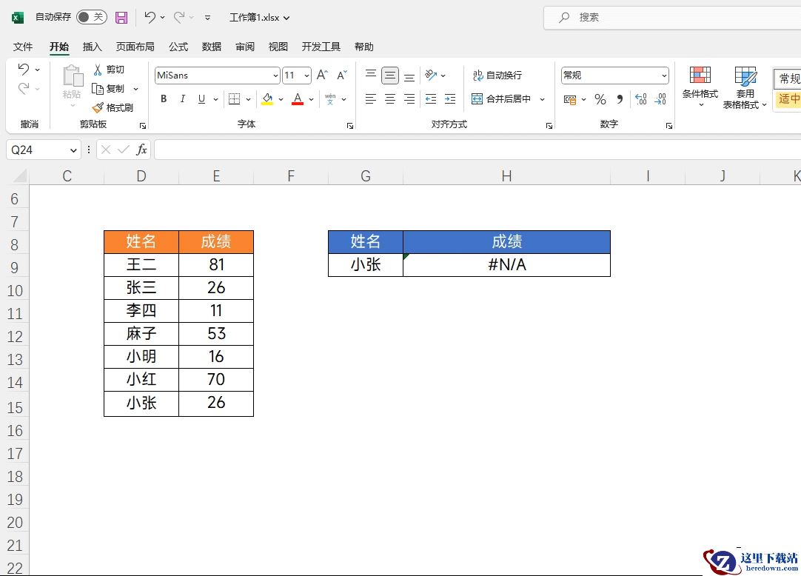Apply comma style number format
Image resolution: width=801 pixels, height=576 pixels.
click(620, 98)
